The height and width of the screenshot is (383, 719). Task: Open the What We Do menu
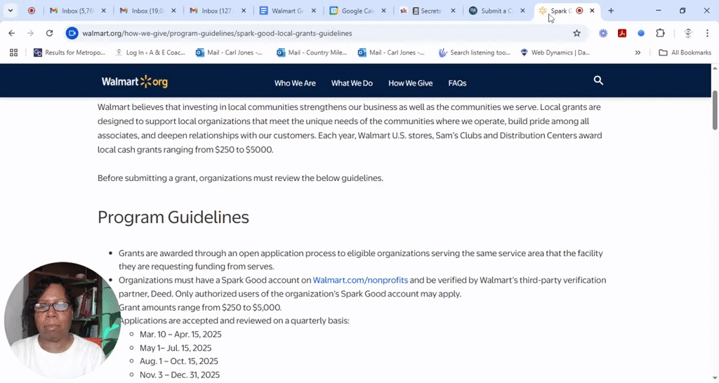click(x=352, y=83)
